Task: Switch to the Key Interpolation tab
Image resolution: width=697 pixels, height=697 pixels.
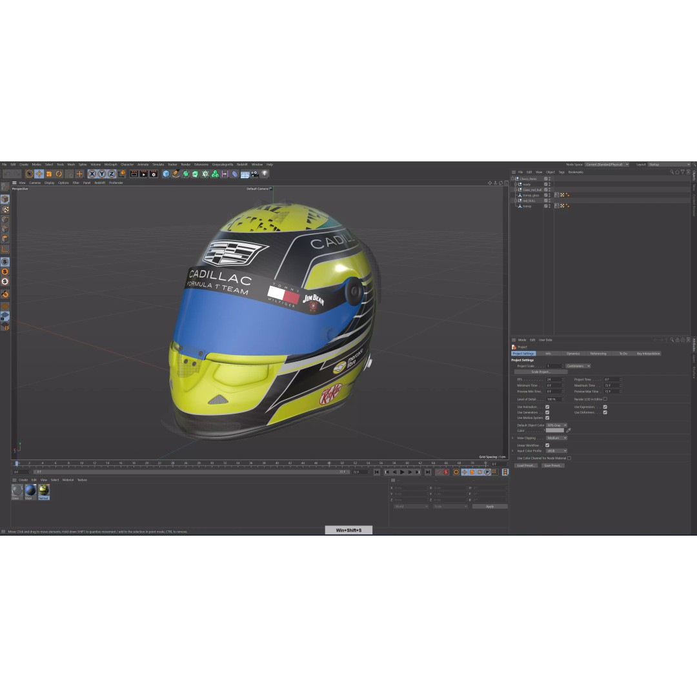Action: [648, 354]
